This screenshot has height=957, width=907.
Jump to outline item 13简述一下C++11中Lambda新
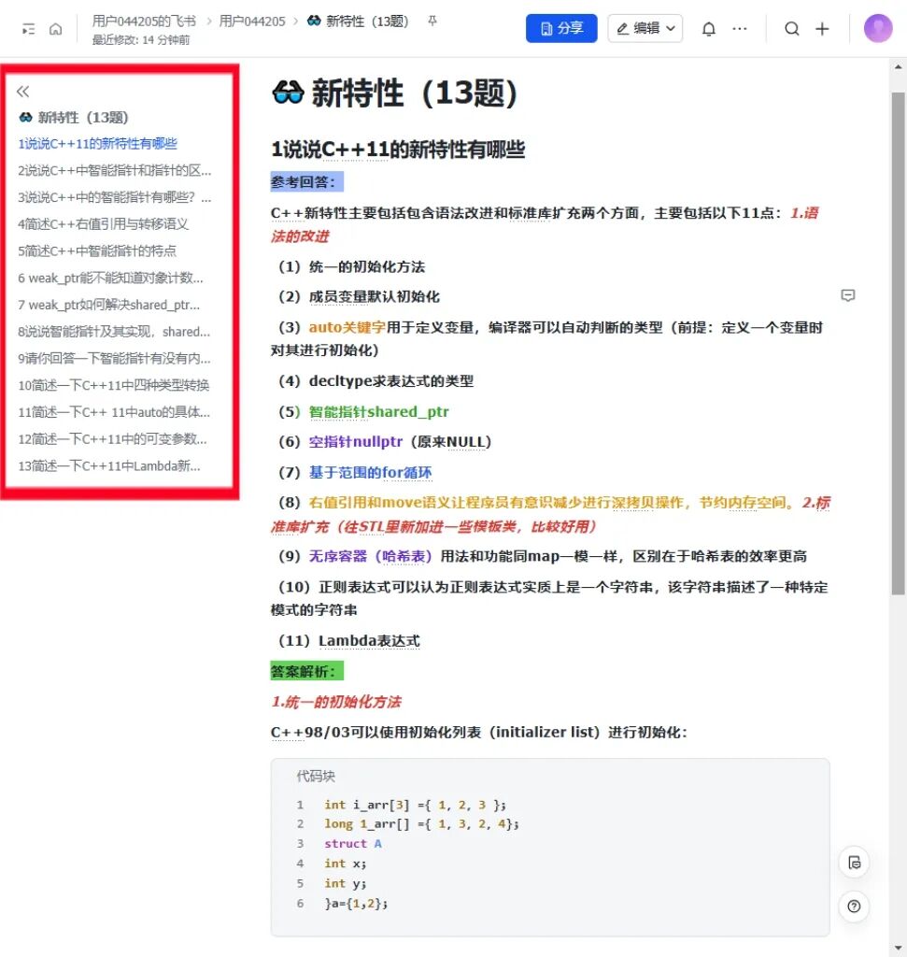(109, 465)
